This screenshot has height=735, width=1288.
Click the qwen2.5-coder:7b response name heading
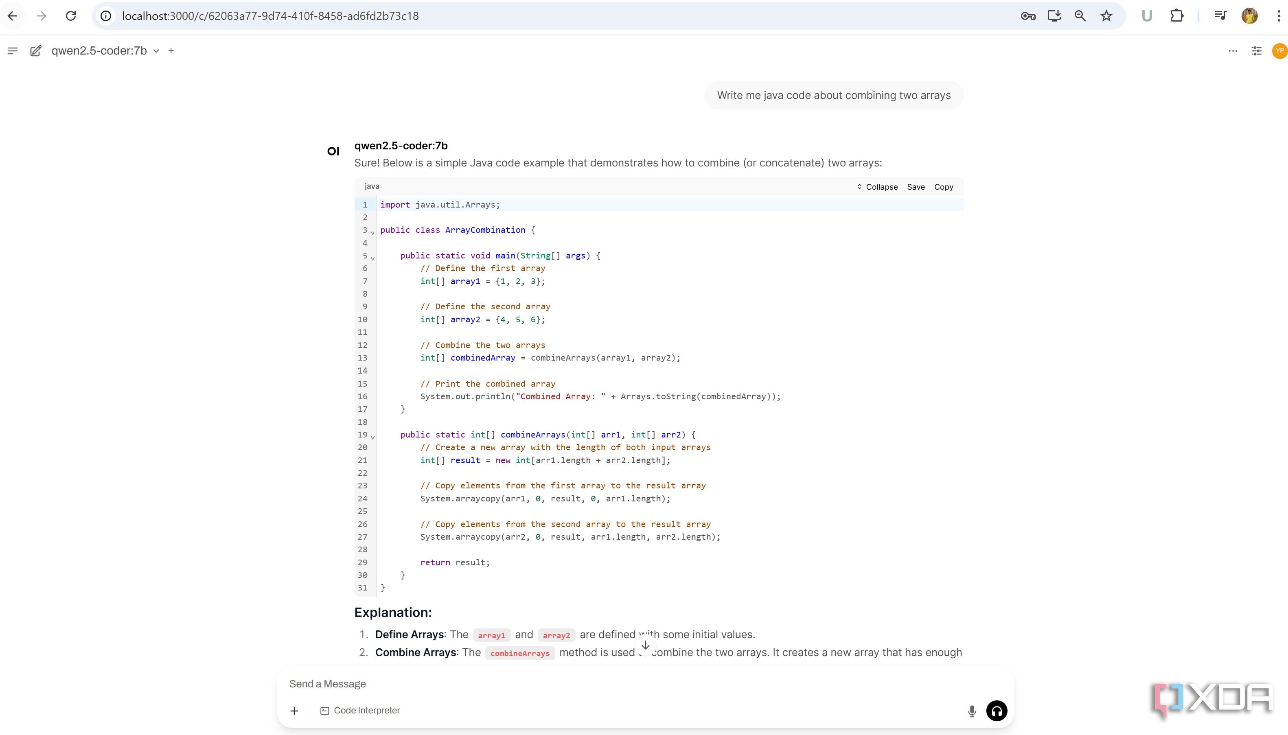point(401,146)
